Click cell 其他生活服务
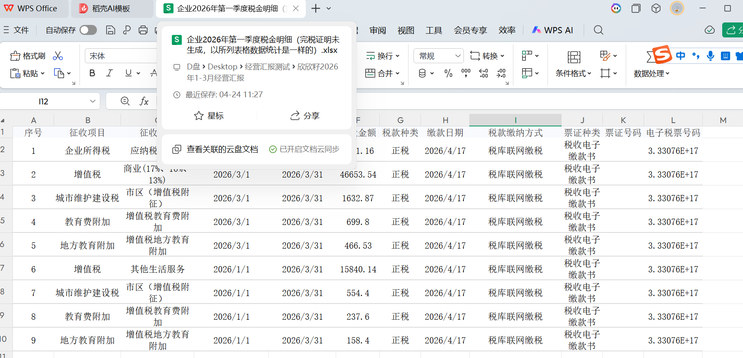 pos(158,269)
